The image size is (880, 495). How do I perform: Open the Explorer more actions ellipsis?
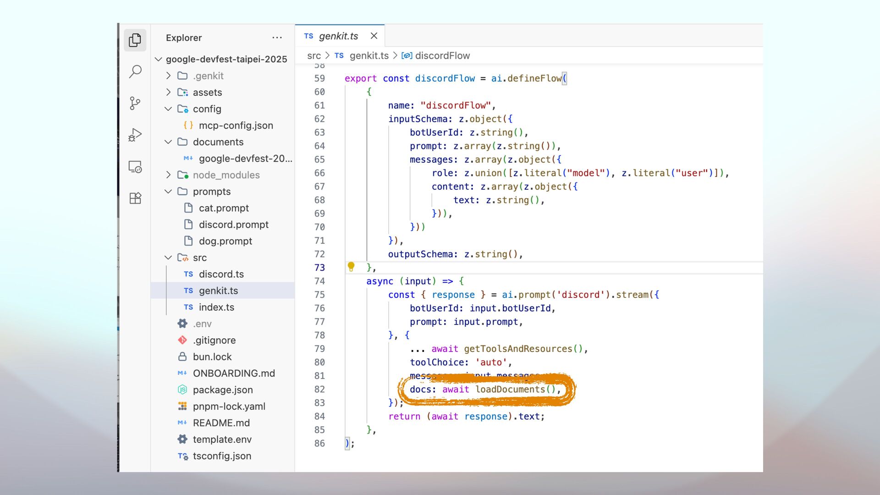(277, 38)
